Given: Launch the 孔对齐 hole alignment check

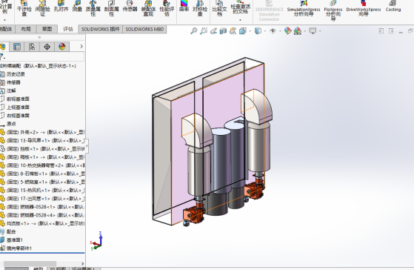Looking at the screenshot, I should coord(61,7).
